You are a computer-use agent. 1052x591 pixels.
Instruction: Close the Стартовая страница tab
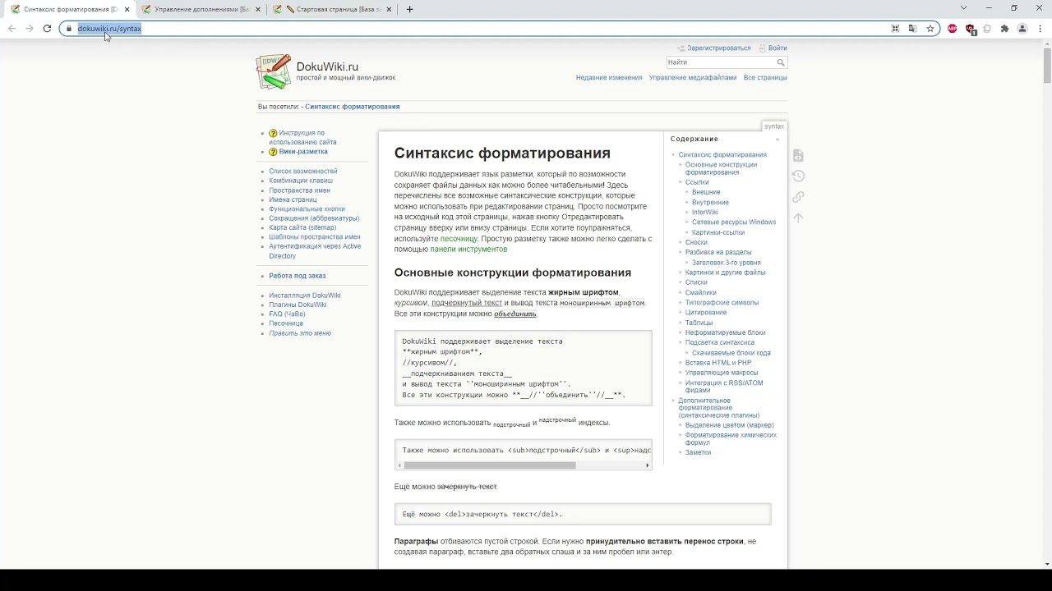pyautogui.click(x=389, y=9)
